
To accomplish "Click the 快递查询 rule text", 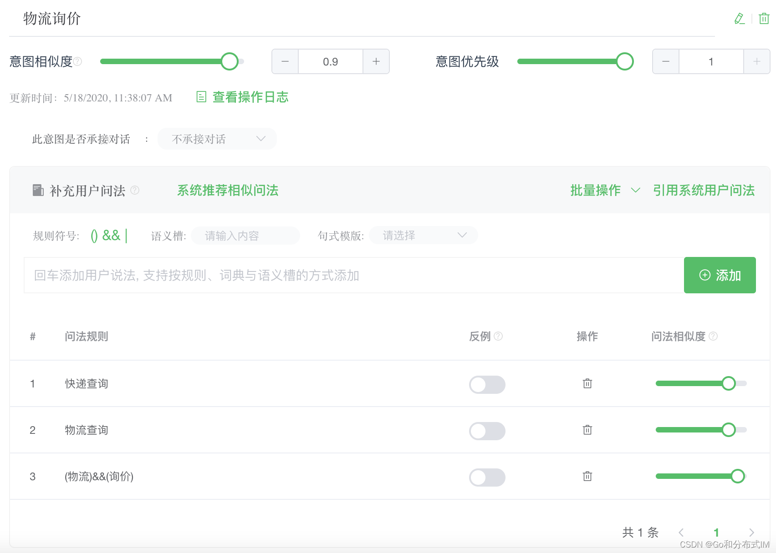I will point(87,383).
